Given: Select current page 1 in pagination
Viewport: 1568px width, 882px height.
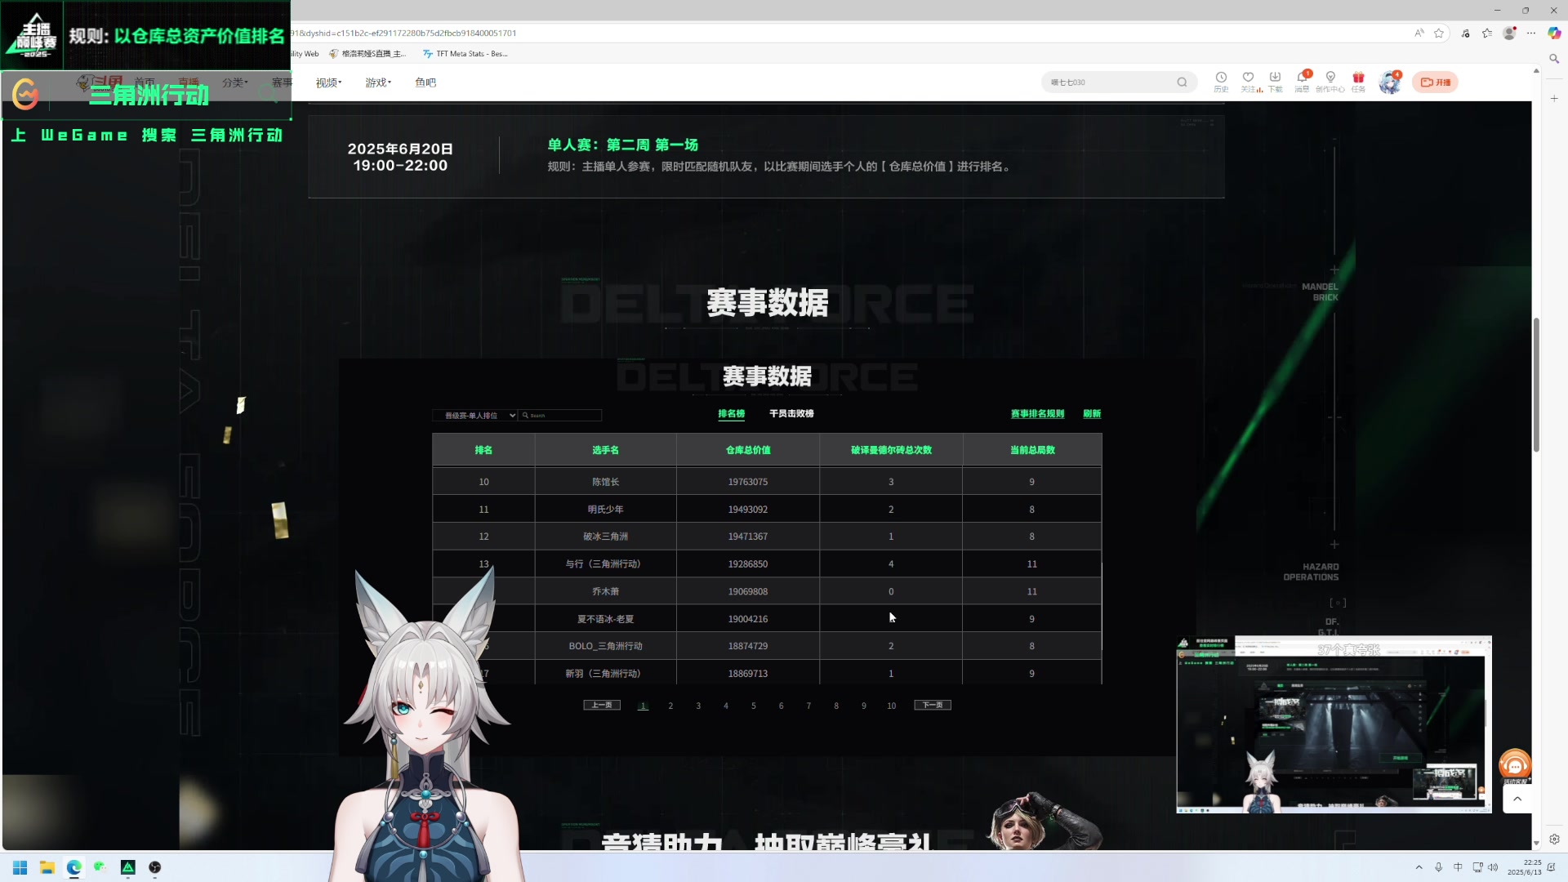Looking at the screenshot, I should click(x=643, y=706).
